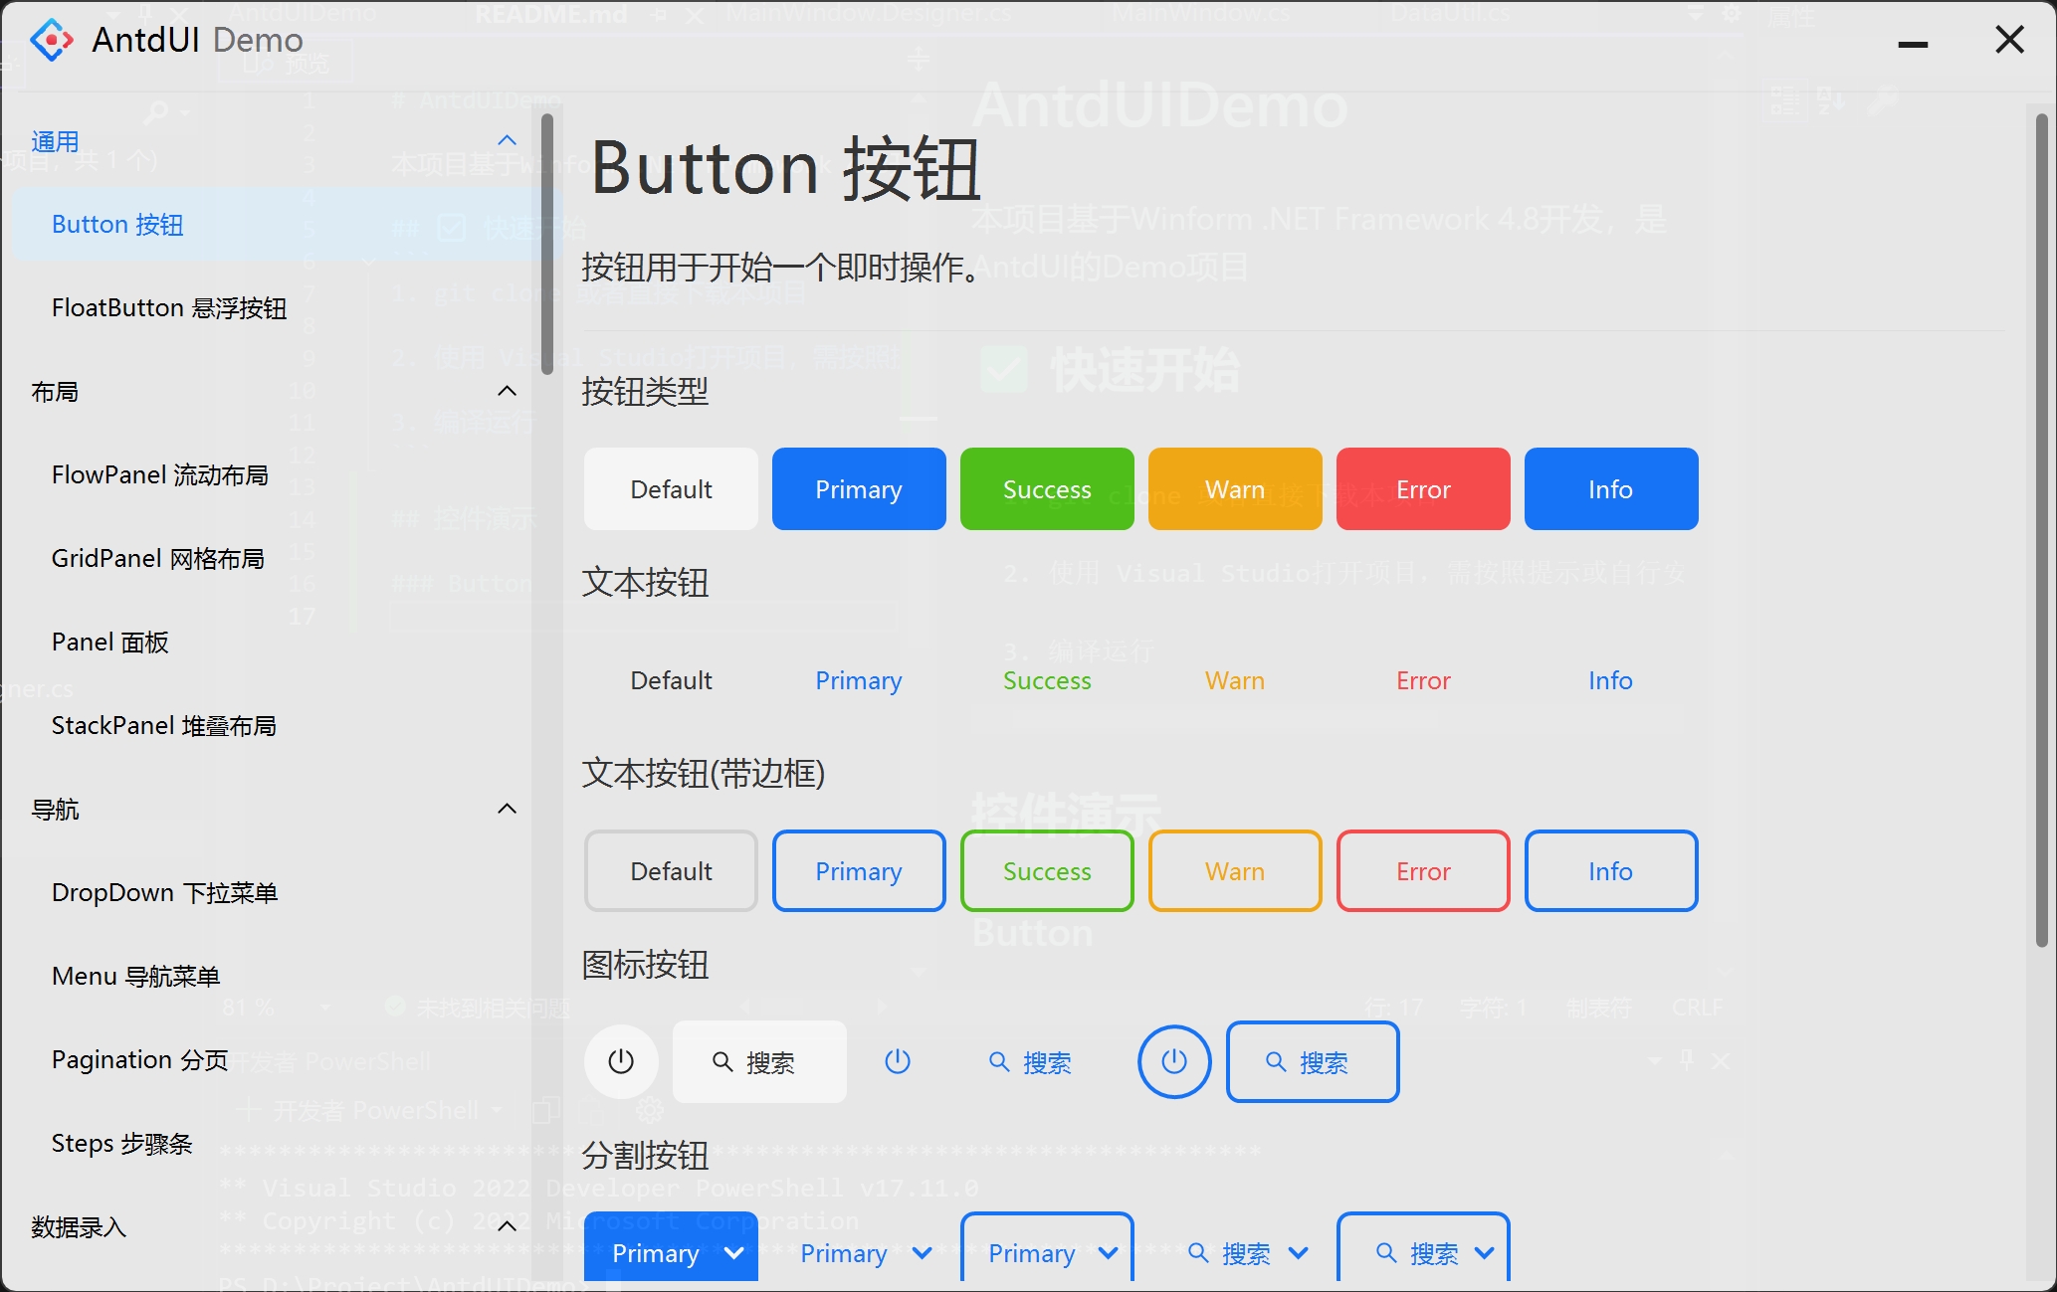Click the AntdUI logo icon in title bar
The width and height of the screenshot is (2057, 1292).
pos(52,40)
